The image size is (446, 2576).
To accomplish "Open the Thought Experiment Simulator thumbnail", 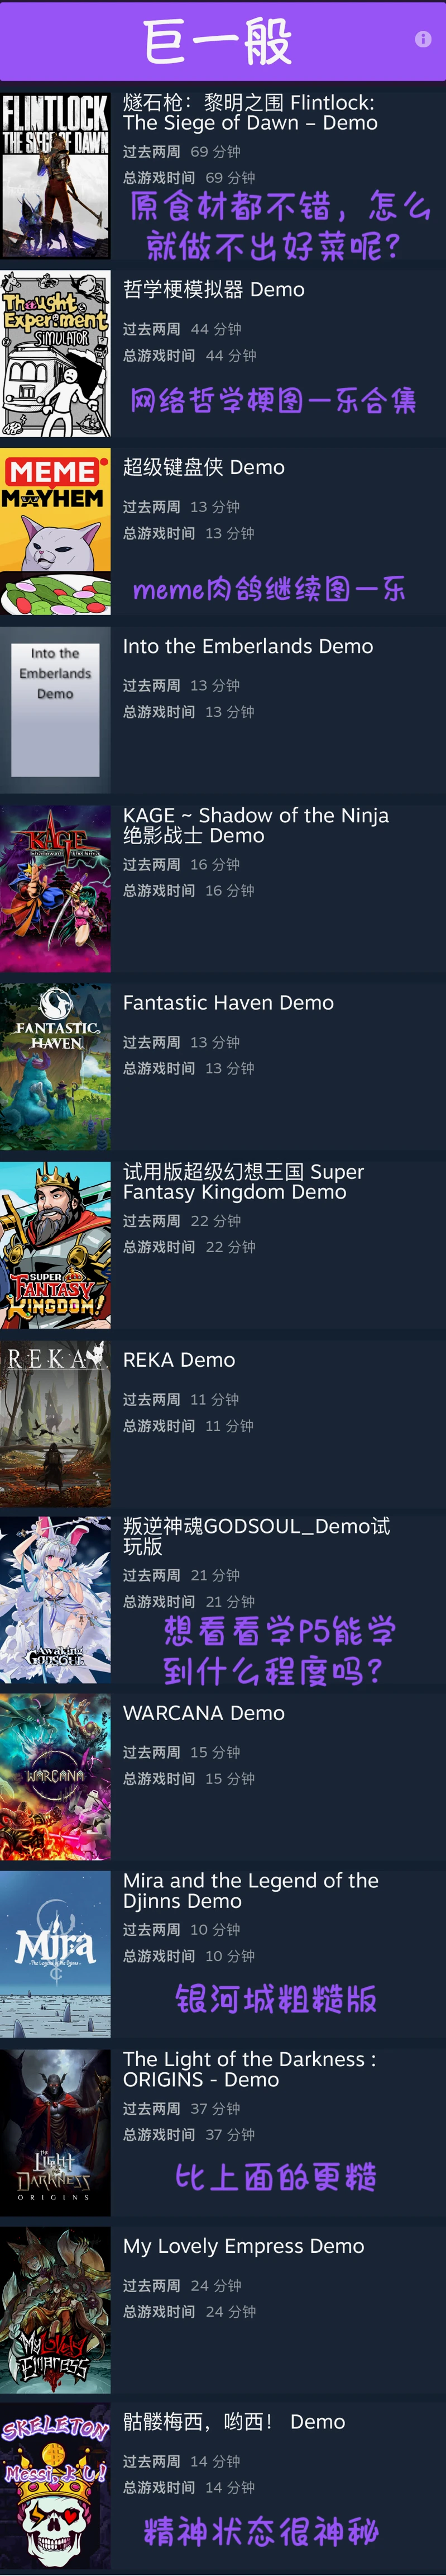I will coord(55,354).
